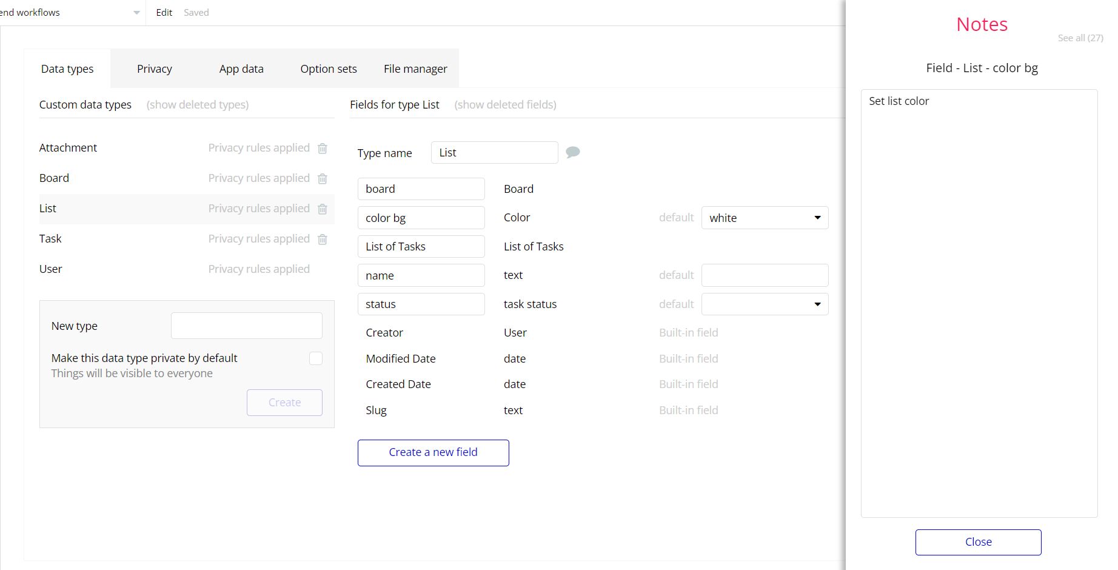Screen dimensions: 1118x570
Task: Click trash icon next to Board type
Action: pos(323,179)
